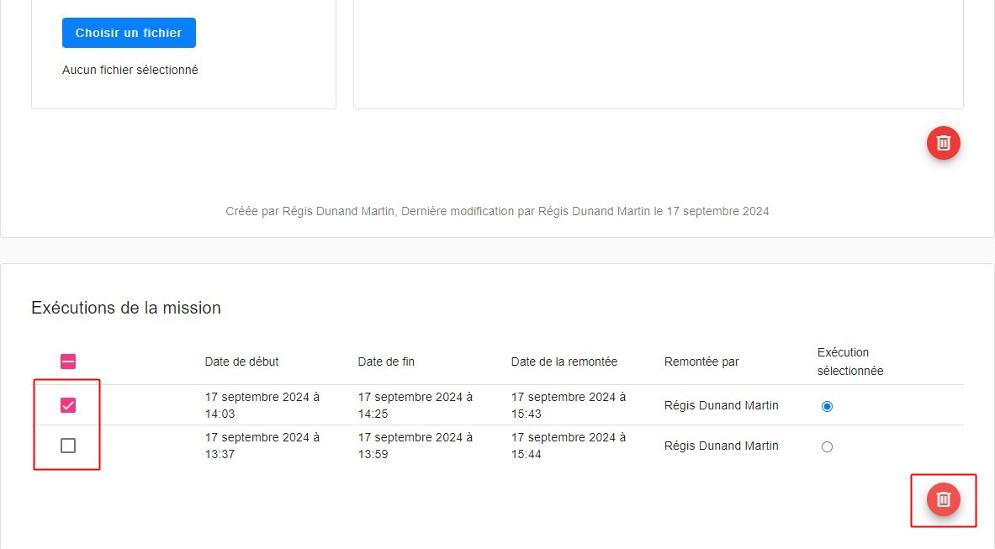Click the Date de début column header
Image resolution: width=995 pixels, height=549 pixels.
pos(241,362)
